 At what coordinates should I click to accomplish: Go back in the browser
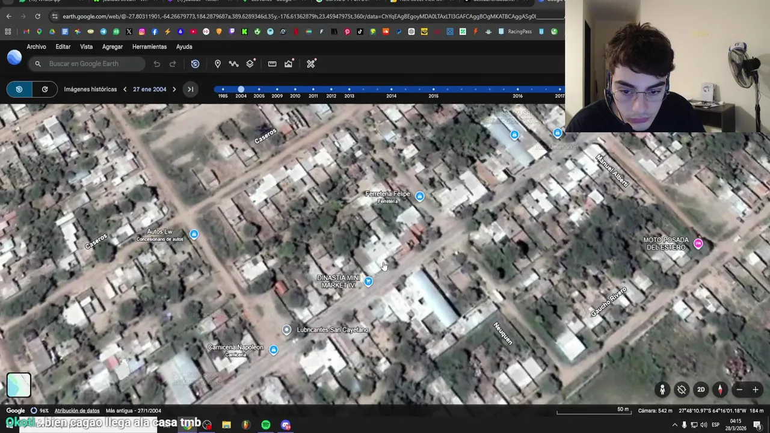[x=8, y=16]
